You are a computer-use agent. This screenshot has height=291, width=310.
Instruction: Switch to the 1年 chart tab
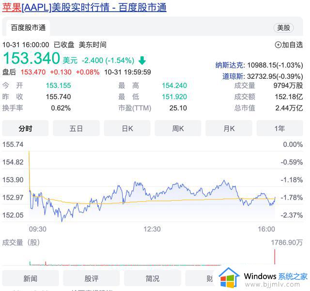click(280, 129)
